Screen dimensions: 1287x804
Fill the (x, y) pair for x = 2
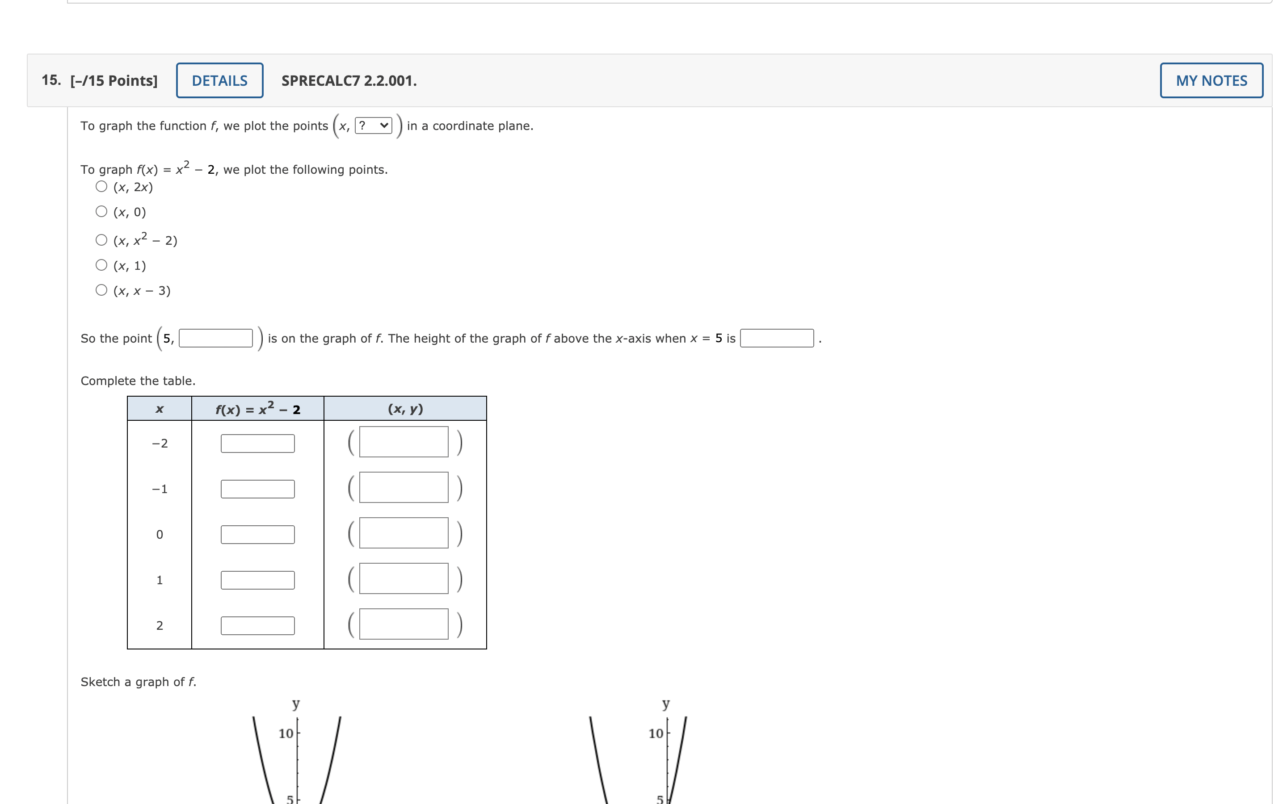coord(404,625)
